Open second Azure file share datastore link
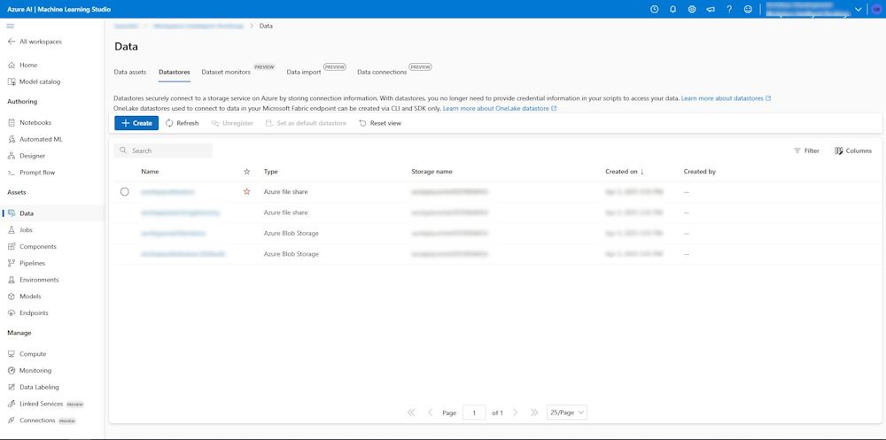 tap(180, 212)
